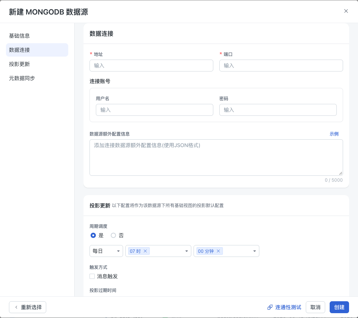Select 是 for 周期调度

(x=93, y=235)
